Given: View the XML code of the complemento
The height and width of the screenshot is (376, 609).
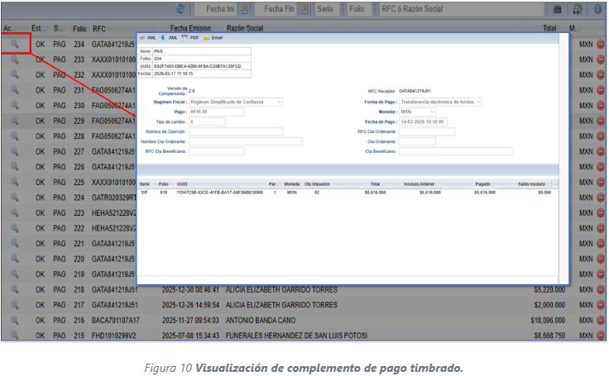Looking at the screenshot, I should tap(147, 38).
